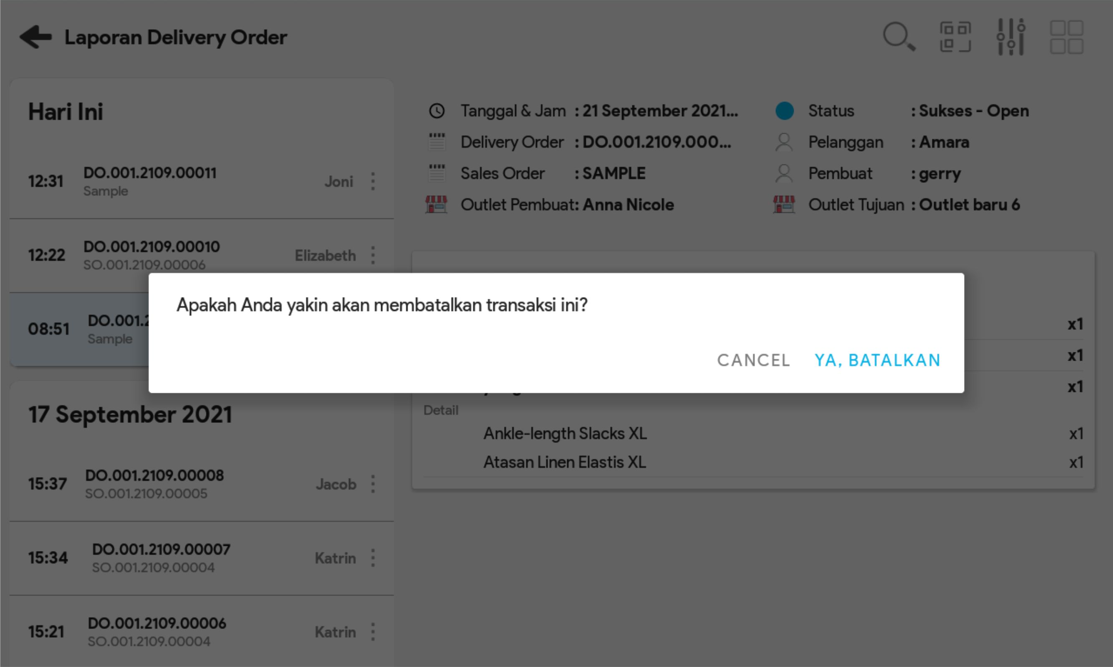This screenshot has width=1113, height=667.
Task: Tap the QR scan icon
Action: pyautogui.click(x=955, y=36)
